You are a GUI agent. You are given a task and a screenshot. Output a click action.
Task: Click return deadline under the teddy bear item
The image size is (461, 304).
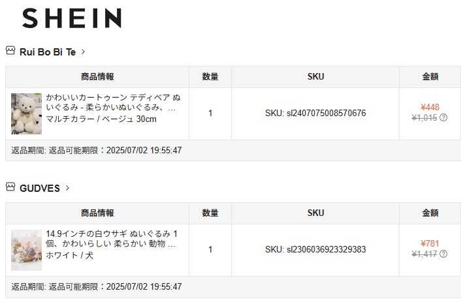97,151
